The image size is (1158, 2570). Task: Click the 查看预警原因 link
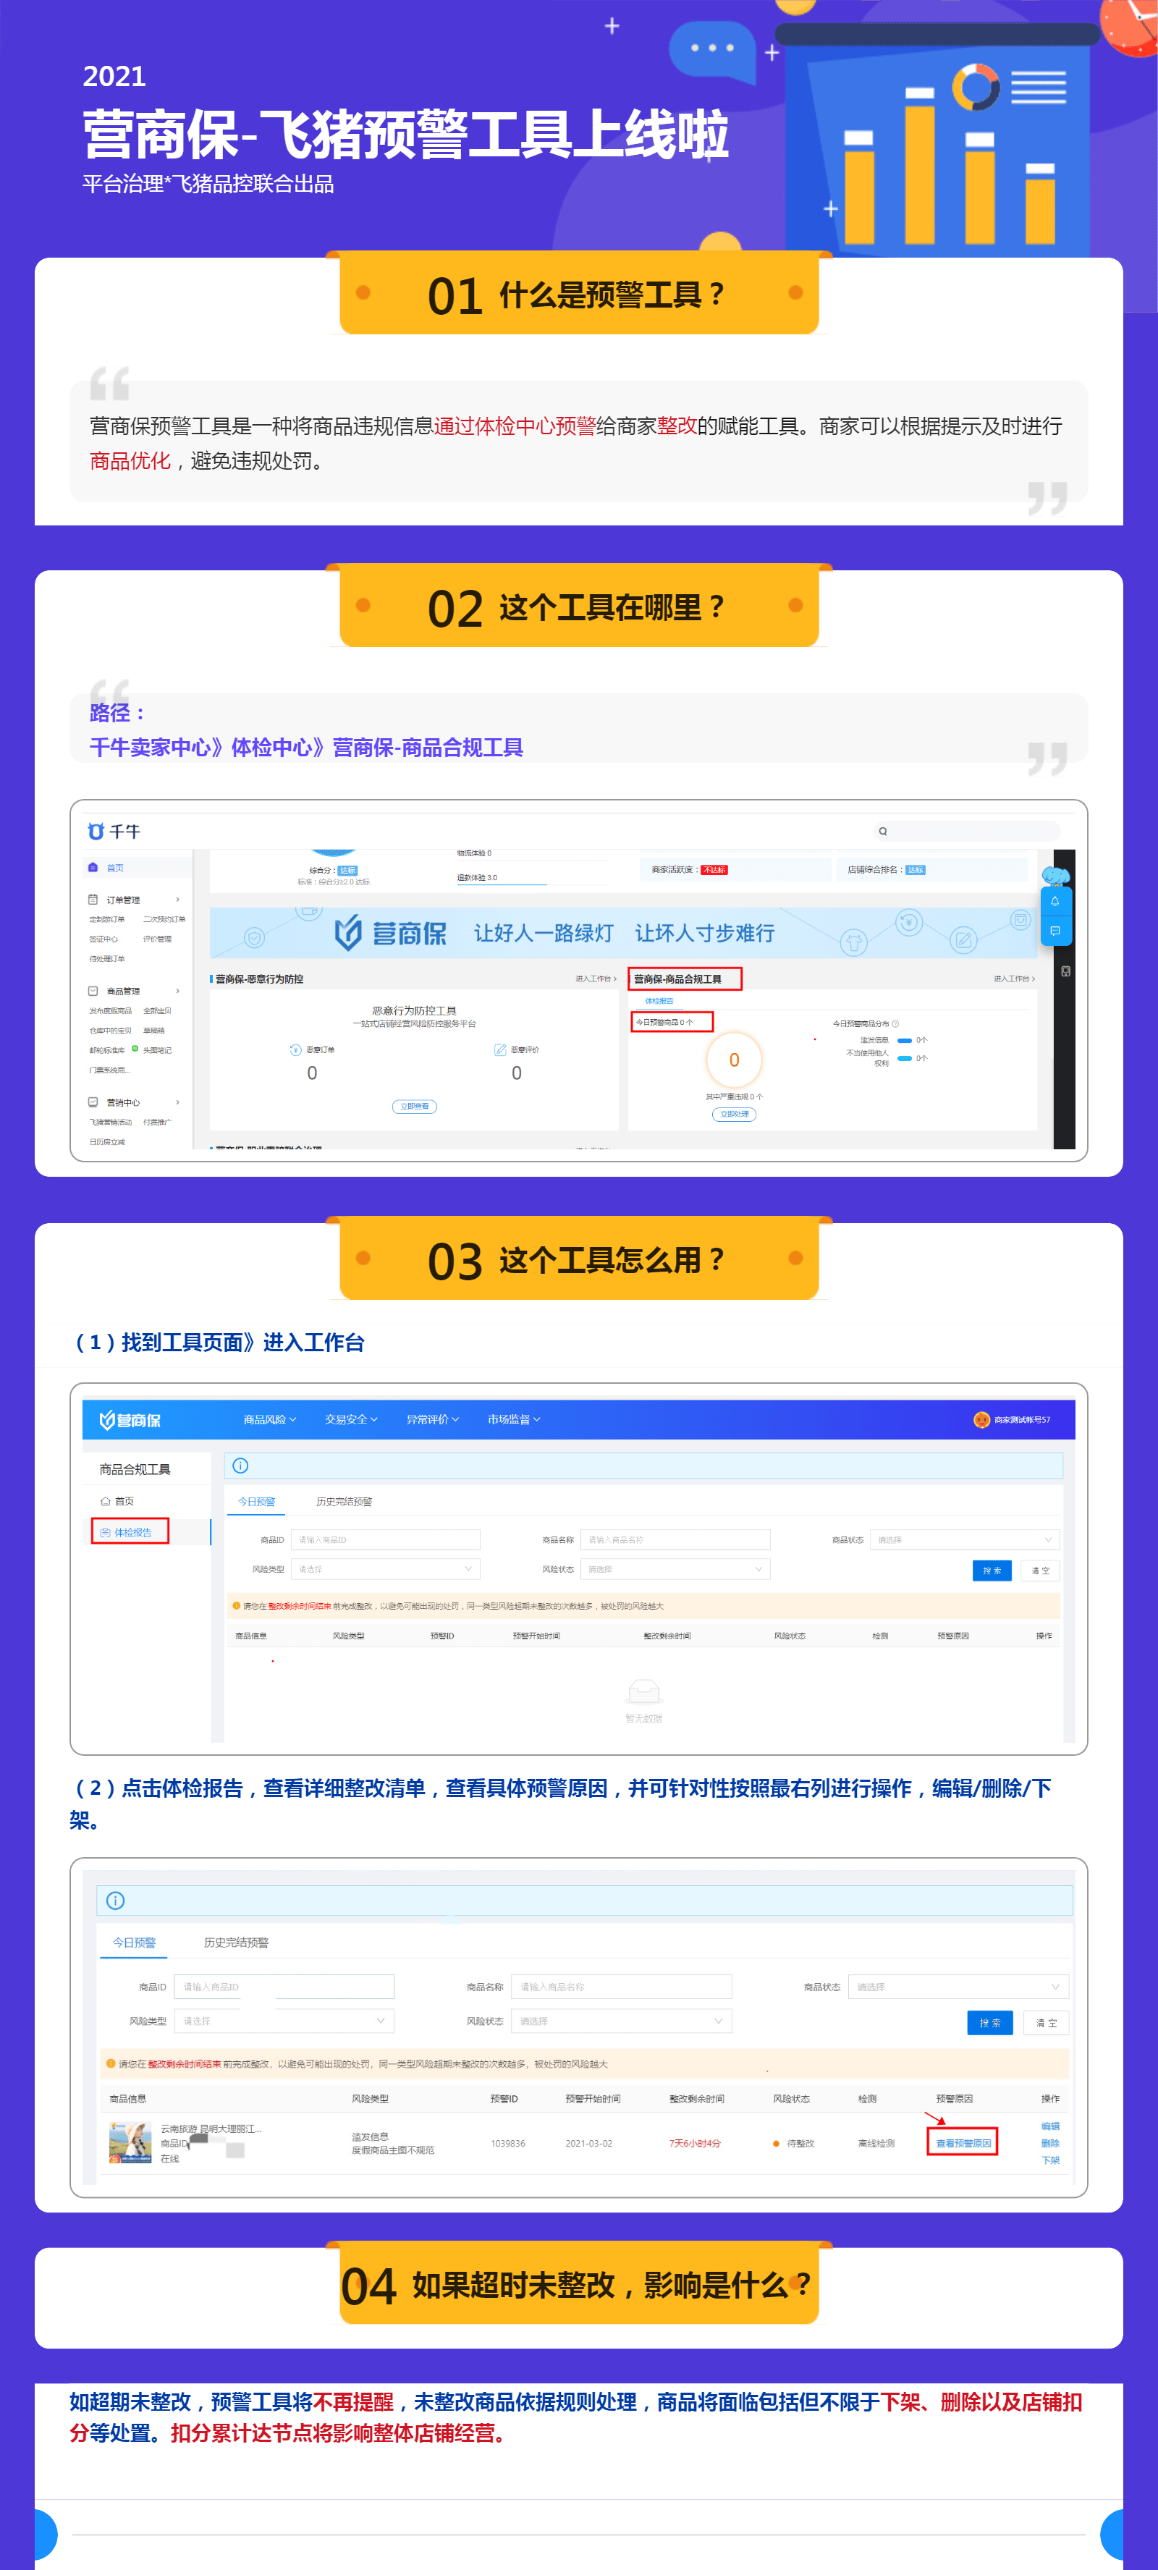pos(963,2143)
